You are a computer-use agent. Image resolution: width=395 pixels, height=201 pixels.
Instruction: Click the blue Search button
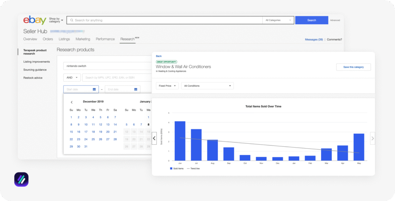coord(311,20)
